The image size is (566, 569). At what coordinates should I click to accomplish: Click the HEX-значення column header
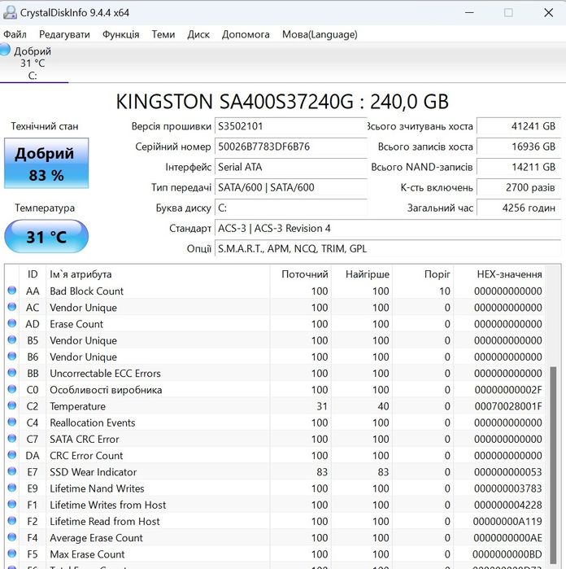[499, 274]
